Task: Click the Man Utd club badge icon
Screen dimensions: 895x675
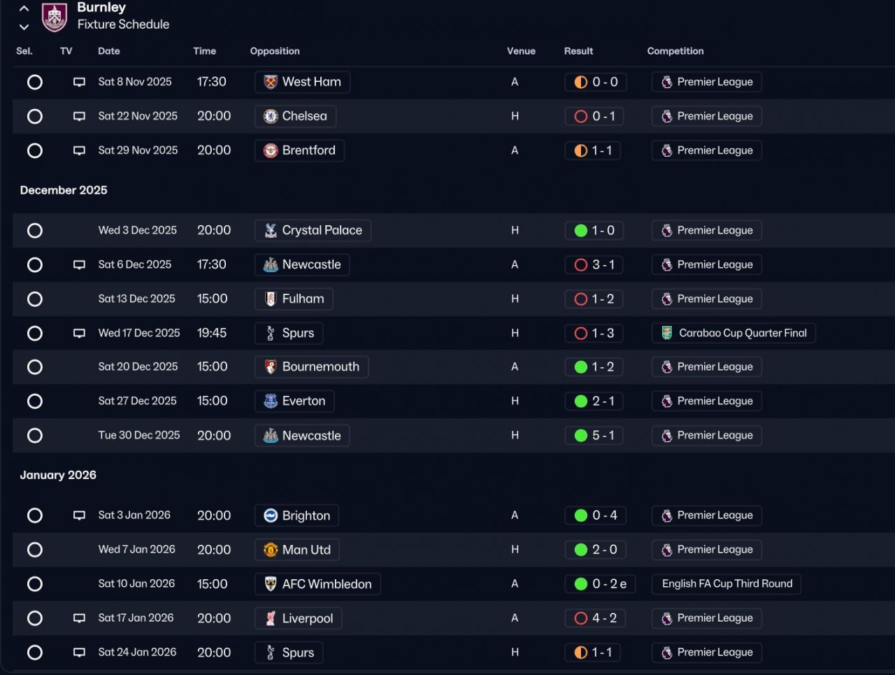Action: 271,550
